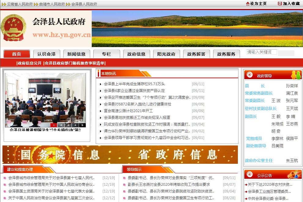Open the 新闻信息 navigation tab
Screen dimensions: 303x202
pos(76,54)
